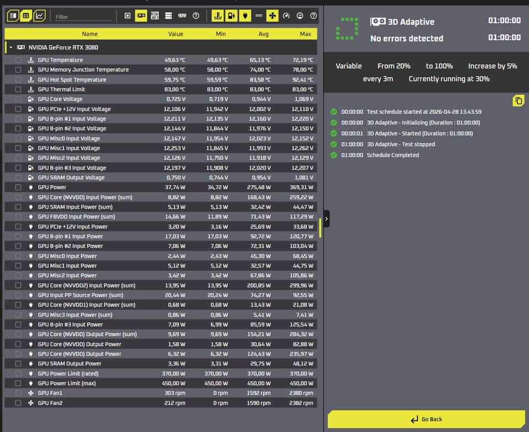Toggle the current sensor type filter icon
The height and width of the screenshot is (432, 529).
[259, 15]
